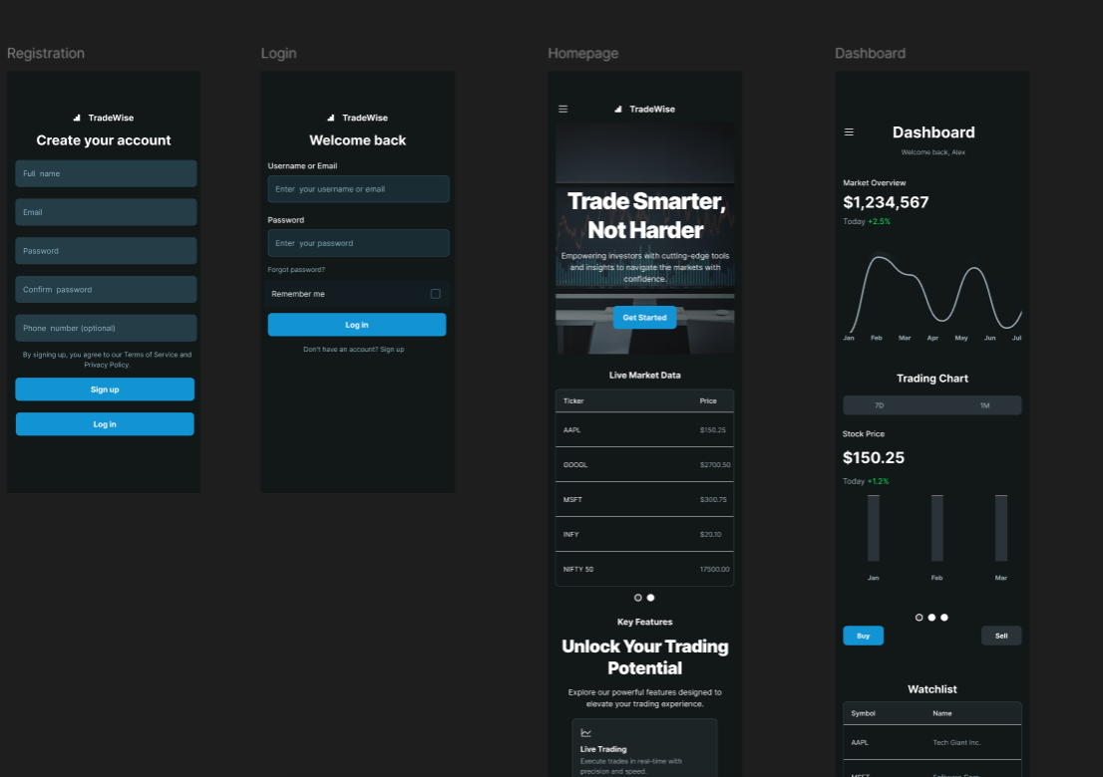Select first carousel dot under Live Market Data
The width and height of the screenshot is (1103, 777).
638,598
